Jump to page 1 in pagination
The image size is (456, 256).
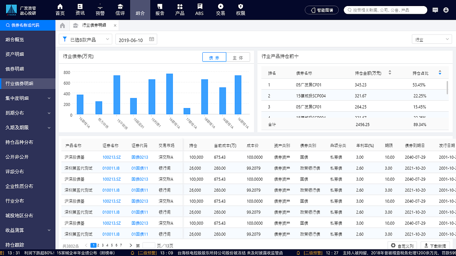[x=93, y=245]
